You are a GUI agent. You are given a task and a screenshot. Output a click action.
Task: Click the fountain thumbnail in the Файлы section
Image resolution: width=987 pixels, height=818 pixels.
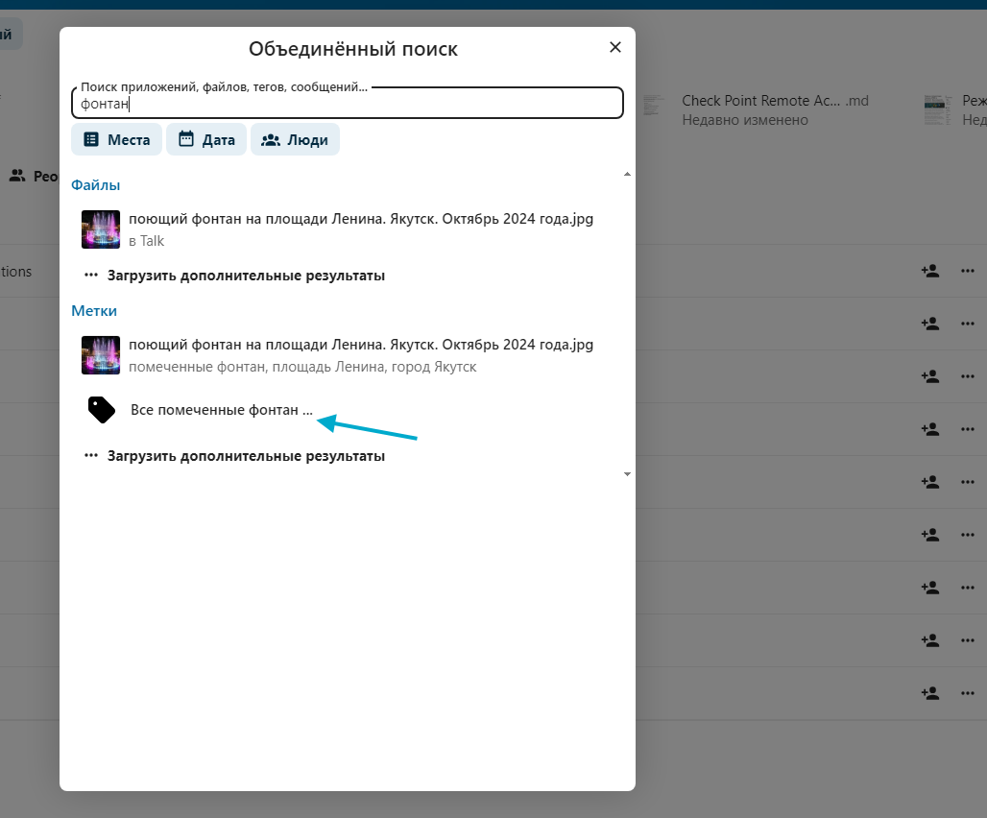[x=101, y=229]
